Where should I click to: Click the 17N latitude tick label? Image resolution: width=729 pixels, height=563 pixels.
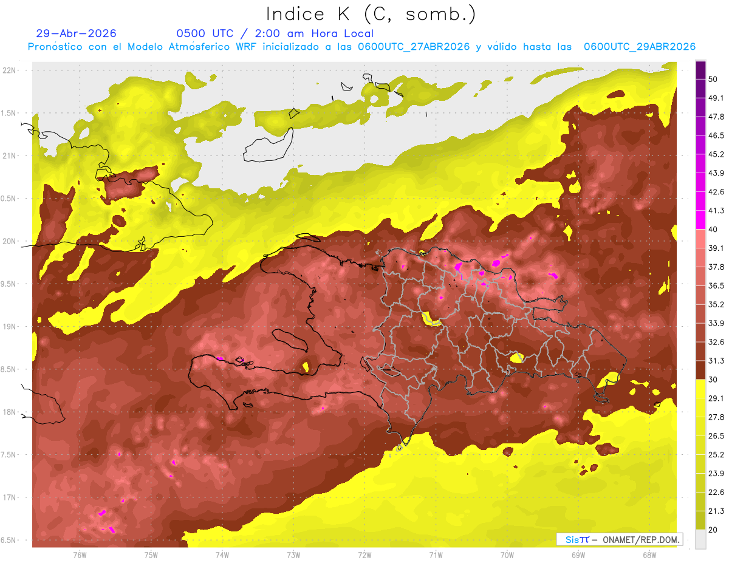[x=10, y=497]
